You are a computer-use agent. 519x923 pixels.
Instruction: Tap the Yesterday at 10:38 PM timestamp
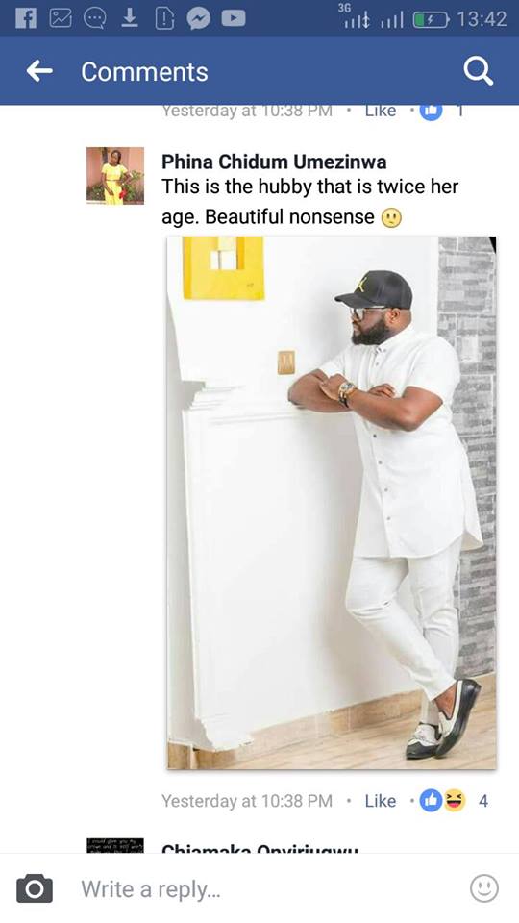pyautogui.click(x=247, y=801)
